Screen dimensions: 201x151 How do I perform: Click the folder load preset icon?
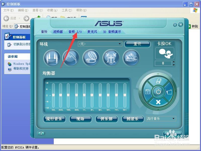tap(169, 92)
